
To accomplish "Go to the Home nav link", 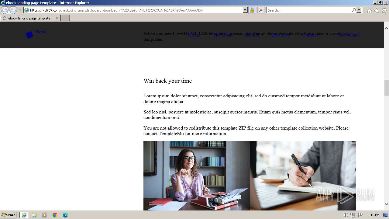I will pos(194,35).
